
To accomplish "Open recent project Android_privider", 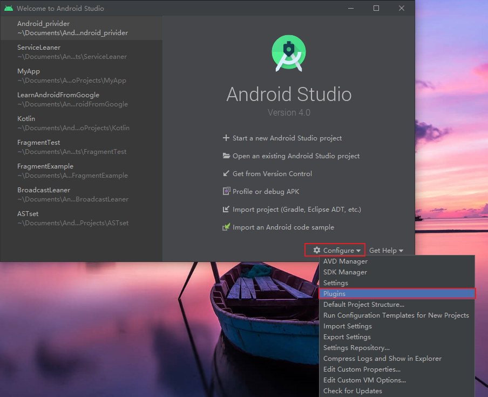I will [81, 28].
